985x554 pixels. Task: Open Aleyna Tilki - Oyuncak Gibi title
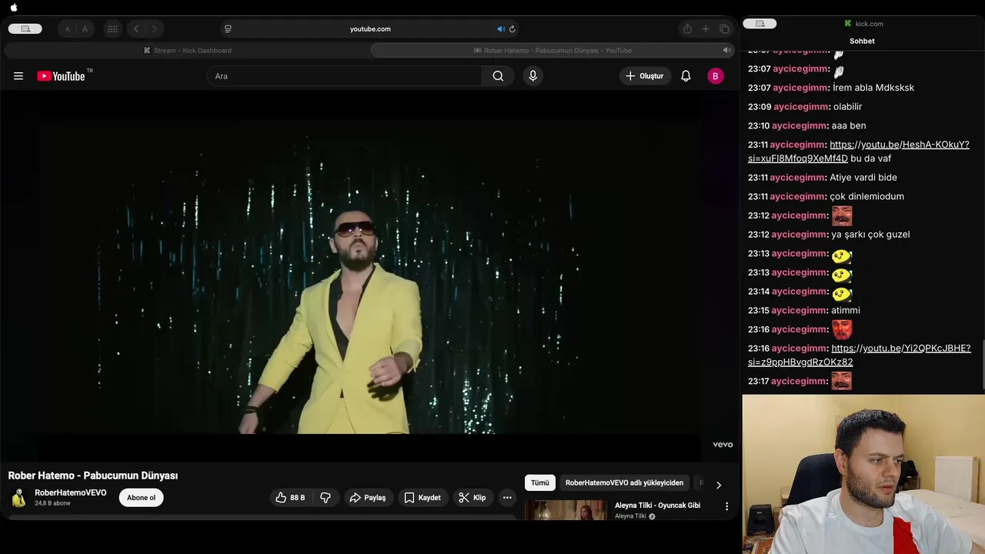pyautogui.click(x=657, y=506)
